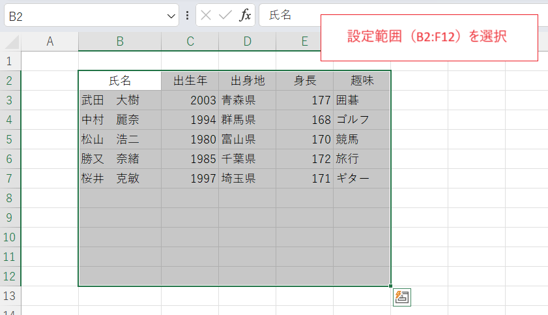Select row 6 header
Image resolution: width=548 pixels, height=315 pixels.
[x=10, y=159]
